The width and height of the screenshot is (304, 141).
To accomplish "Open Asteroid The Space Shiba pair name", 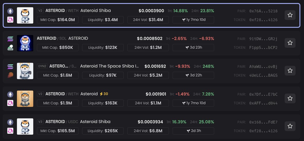I will (x=109, y=66).
